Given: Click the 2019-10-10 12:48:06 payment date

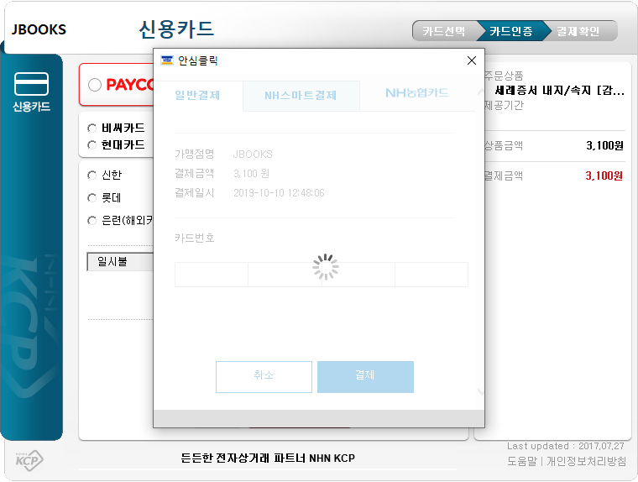Looking at the screenshot, I should coord(279,193).
